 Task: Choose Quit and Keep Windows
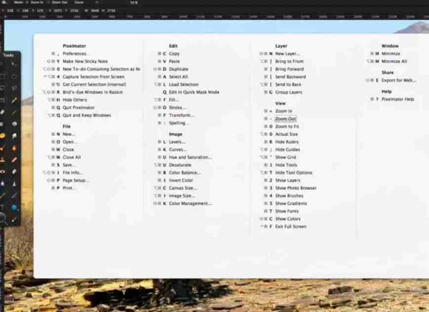pyautogui.click(x=87, y=115)
